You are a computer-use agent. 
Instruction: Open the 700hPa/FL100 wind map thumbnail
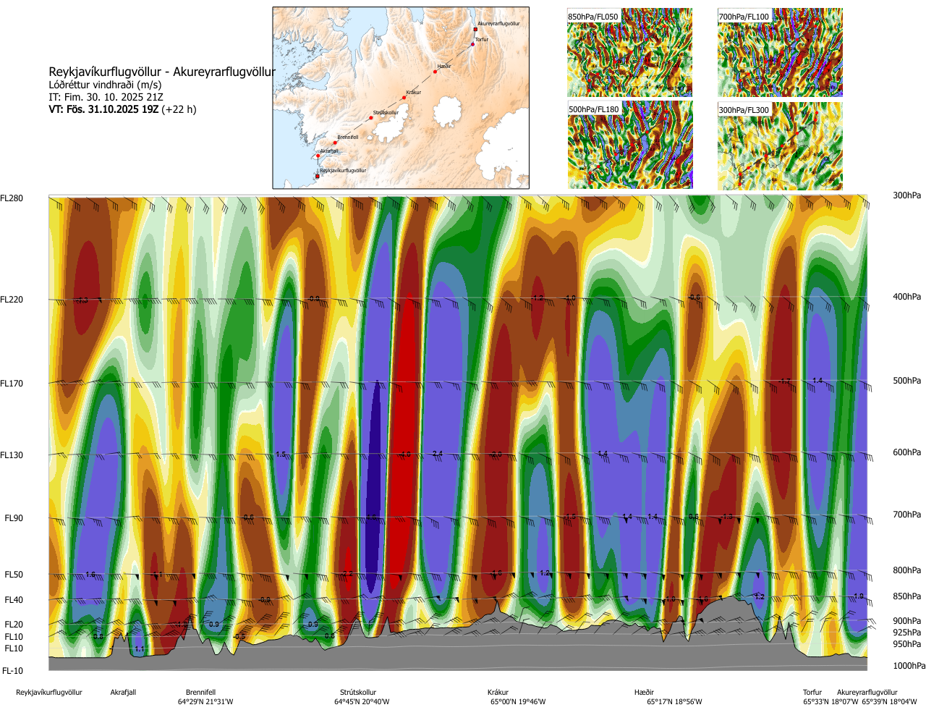click(780, 52)
